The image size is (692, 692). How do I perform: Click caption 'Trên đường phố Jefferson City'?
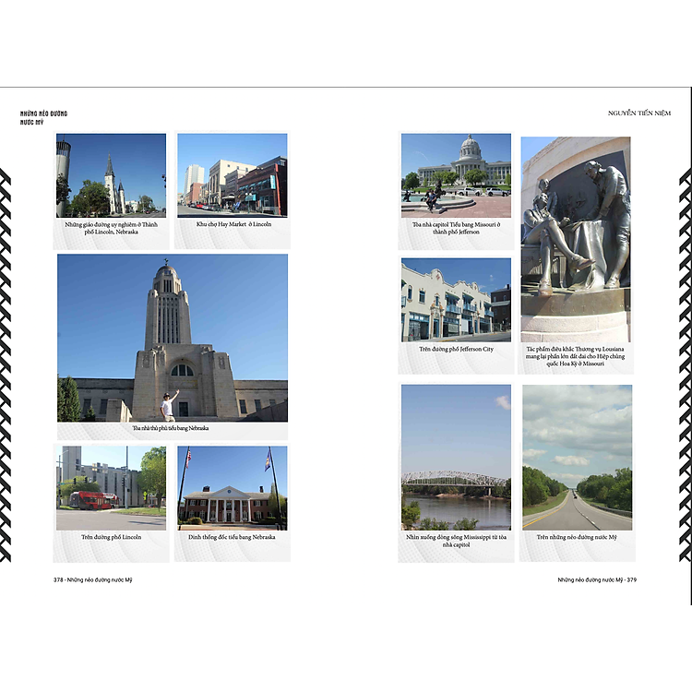click(455, 350)
